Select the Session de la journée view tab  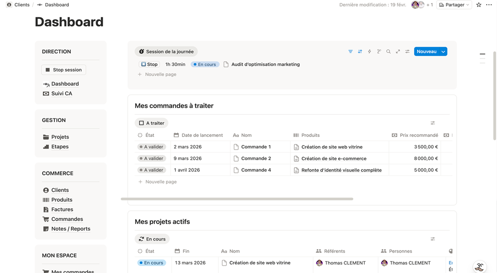tap(166, 51)
